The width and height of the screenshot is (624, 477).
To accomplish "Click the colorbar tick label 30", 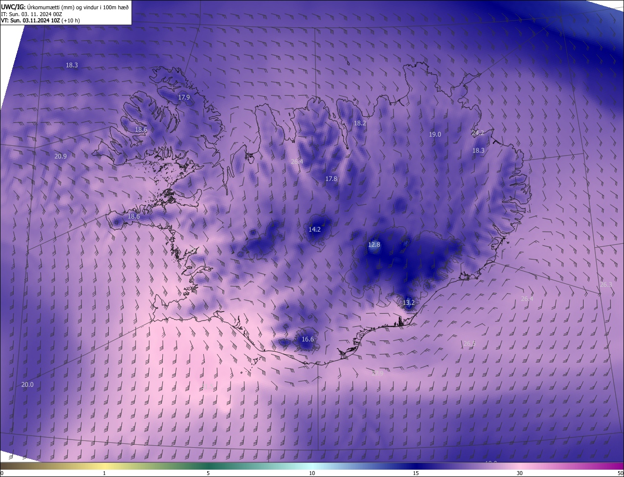I will pos(520,473).
